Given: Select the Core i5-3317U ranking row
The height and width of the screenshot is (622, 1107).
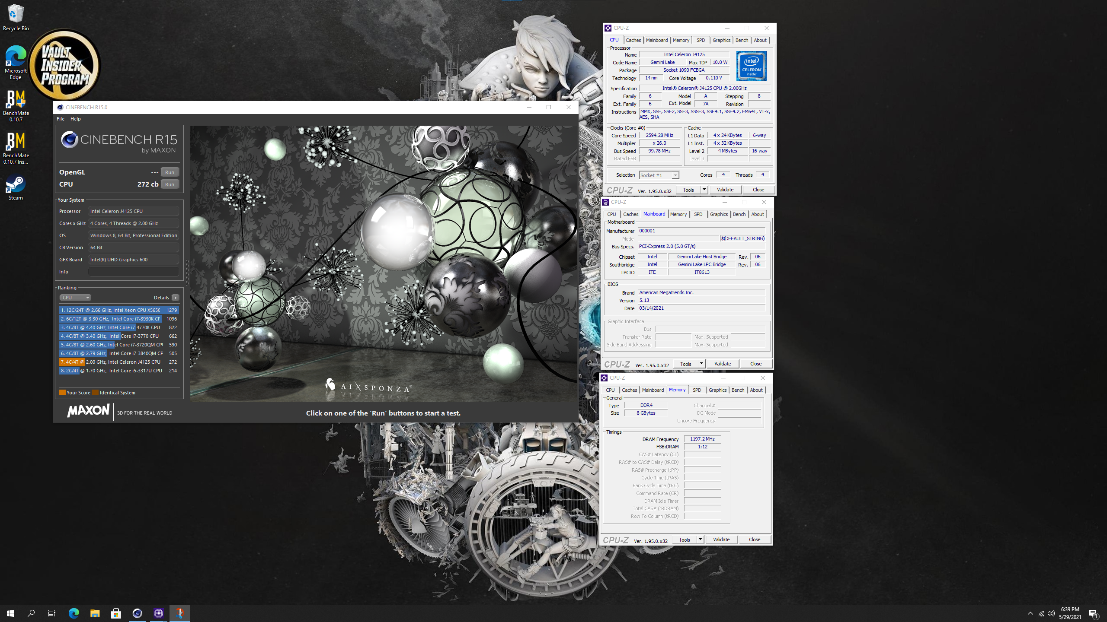Looking at the screenshot, I should pos(119,371).
